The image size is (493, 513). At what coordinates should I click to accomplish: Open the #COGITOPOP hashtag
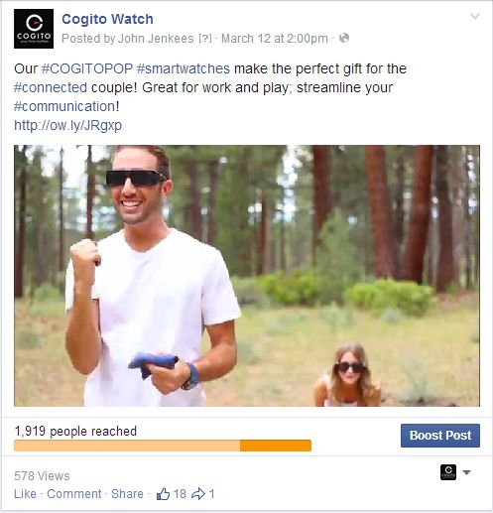click(87, 68)
